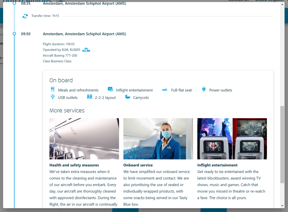Click the Full-flat seat icon
This screenshot has height=212, width=288.
pyautogui.click(x=165, y=90)
